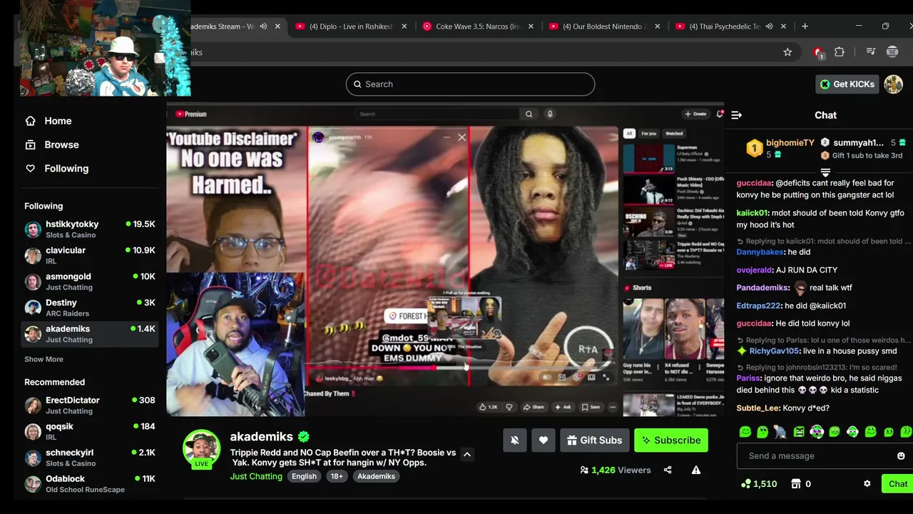This screenshot has width=913, height=514.
Task: Open the Following heart link
Action: point(57,168)
